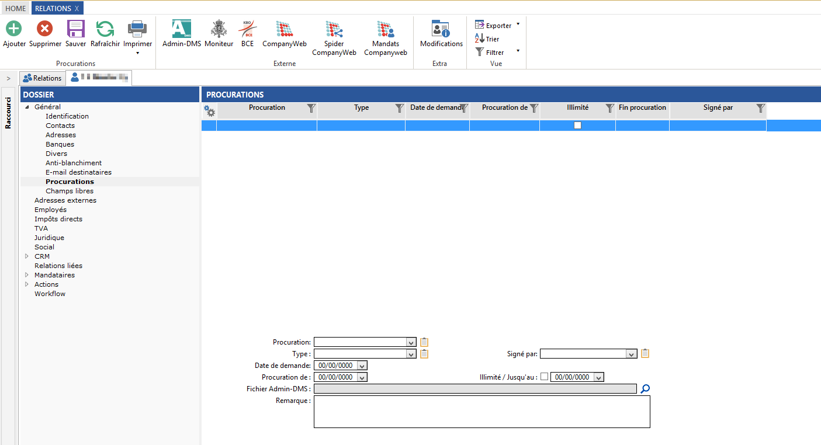Click clipboard icon beside Type field
Viewport: 821px width, 445px height.
click(424, 354)
